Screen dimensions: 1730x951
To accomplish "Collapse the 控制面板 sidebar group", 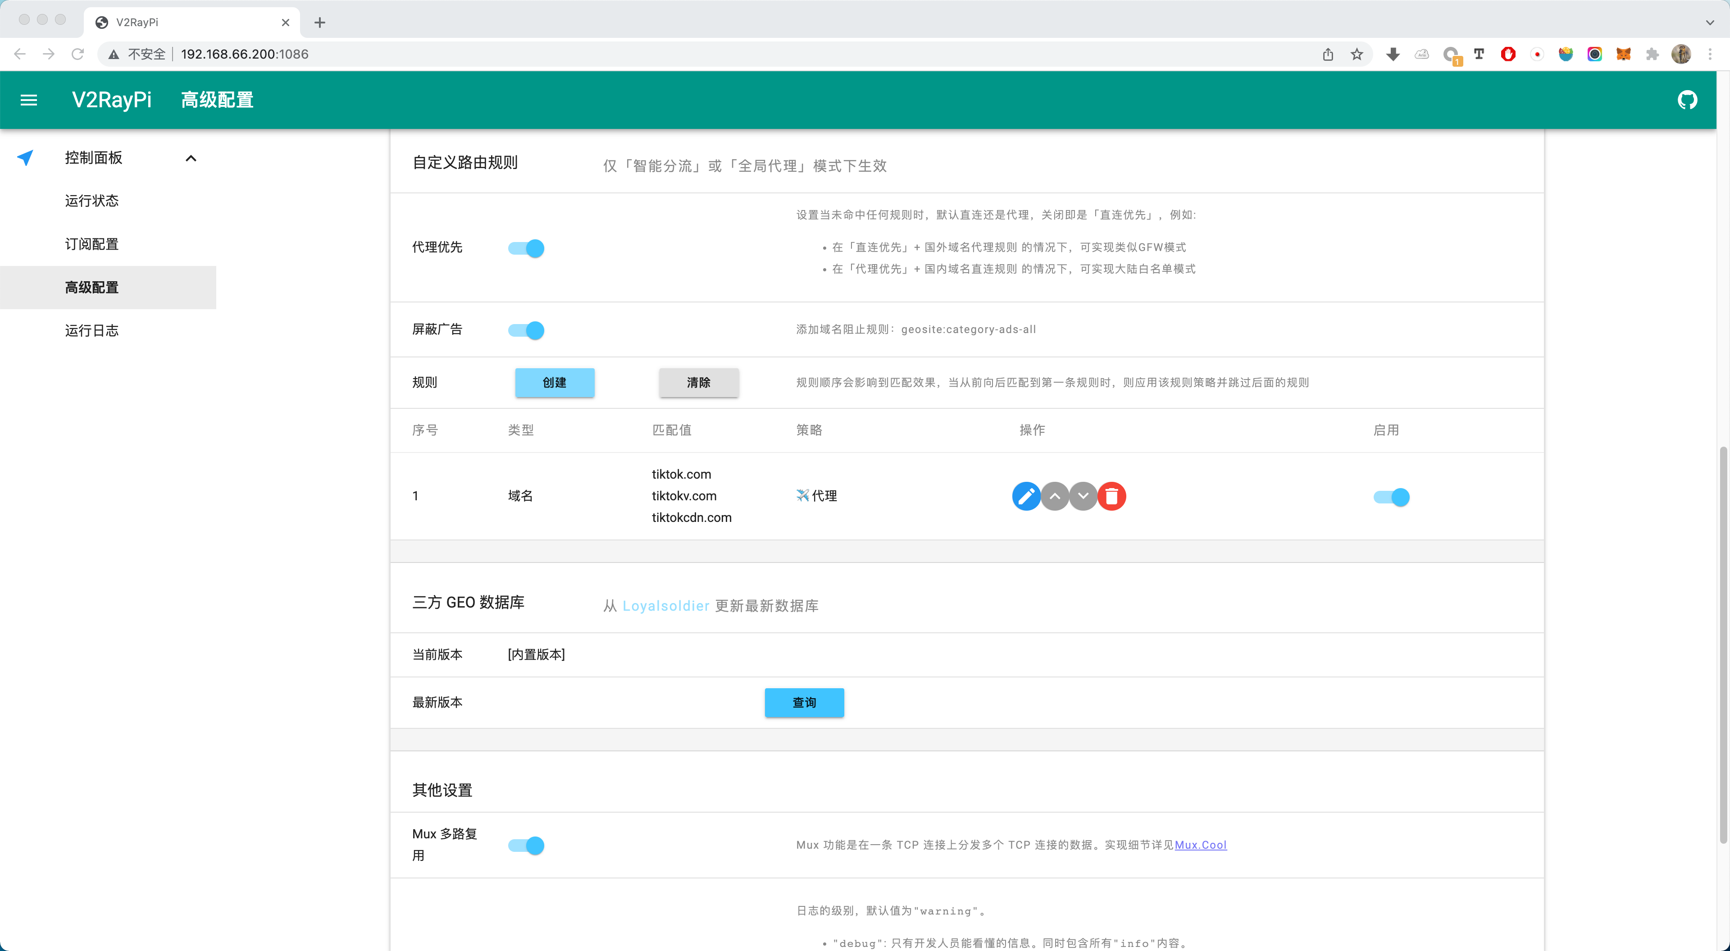I will (191, 159).
